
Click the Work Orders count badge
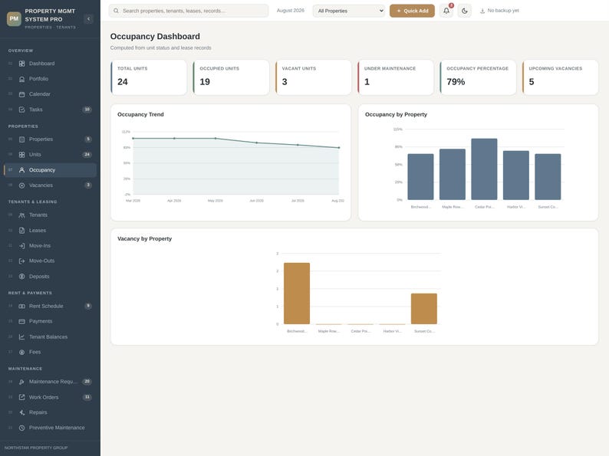tap(87, 397)
